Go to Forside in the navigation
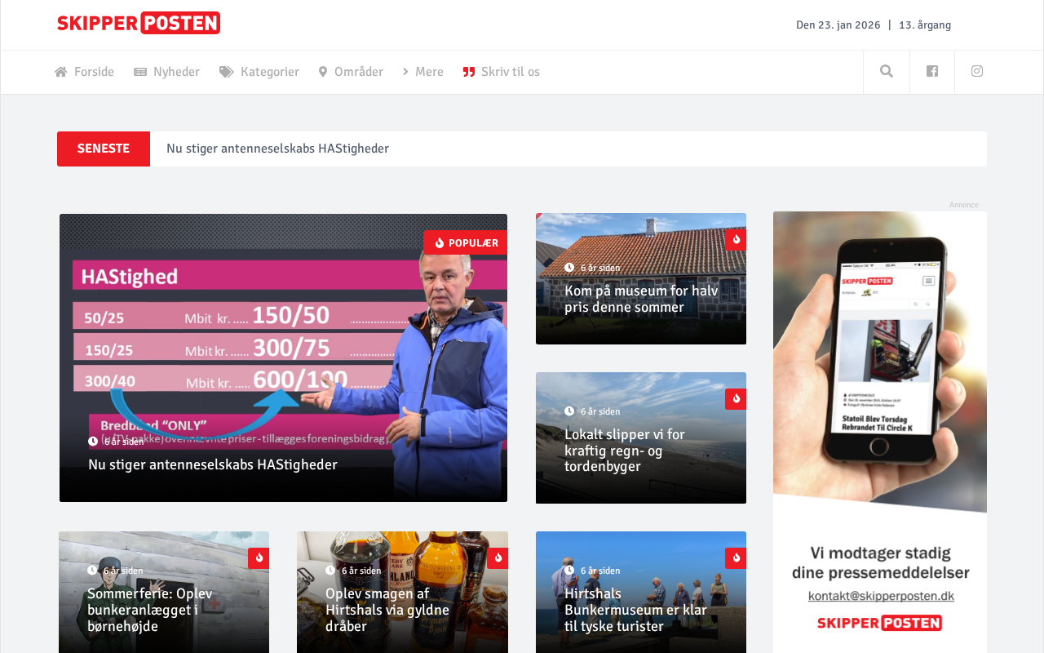 coord(84,72)
